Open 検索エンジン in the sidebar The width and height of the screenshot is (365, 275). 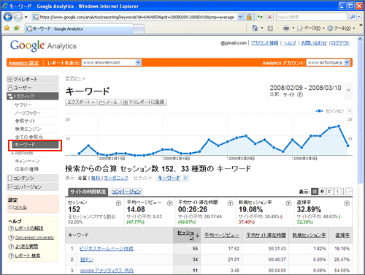pyautogui.click(x=28, y=129)
